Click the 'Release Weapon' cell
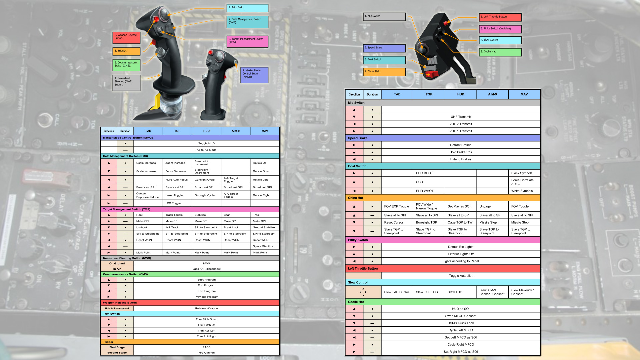Viewport: 640px width, 360px height. tap(206, 308)
